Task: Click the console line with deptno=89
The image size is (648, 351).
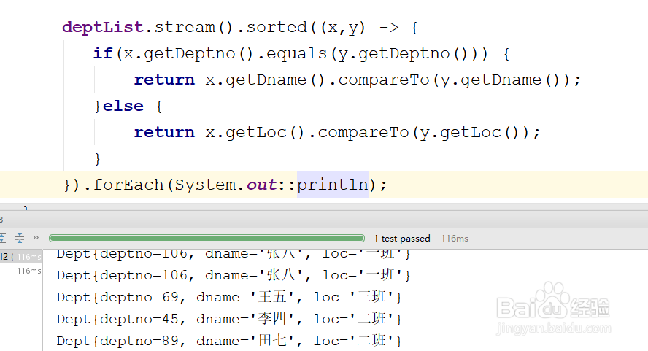Action: point(229,341)
